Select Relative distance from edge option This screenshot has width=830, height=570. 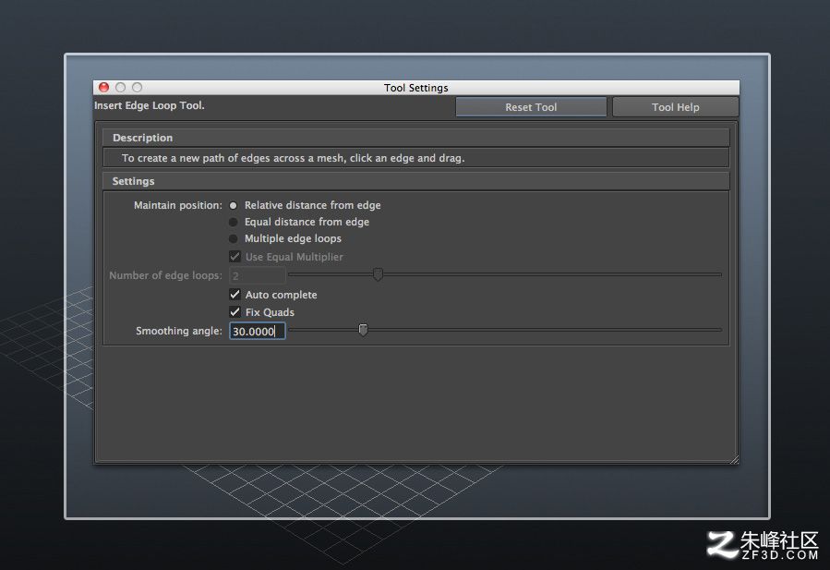(x=233, y=205)
